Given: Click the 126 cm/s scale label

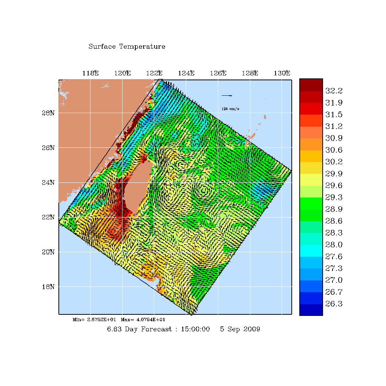Looking at the screenshot, I should pyautogui.click(x=230, y=109).
